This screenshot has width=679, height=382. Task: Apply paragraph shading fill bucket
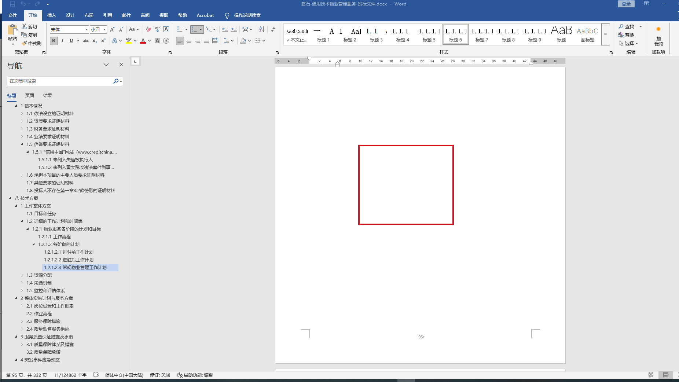(243, 41)
